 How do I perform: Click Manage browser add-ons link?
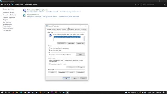coord(50,17)
